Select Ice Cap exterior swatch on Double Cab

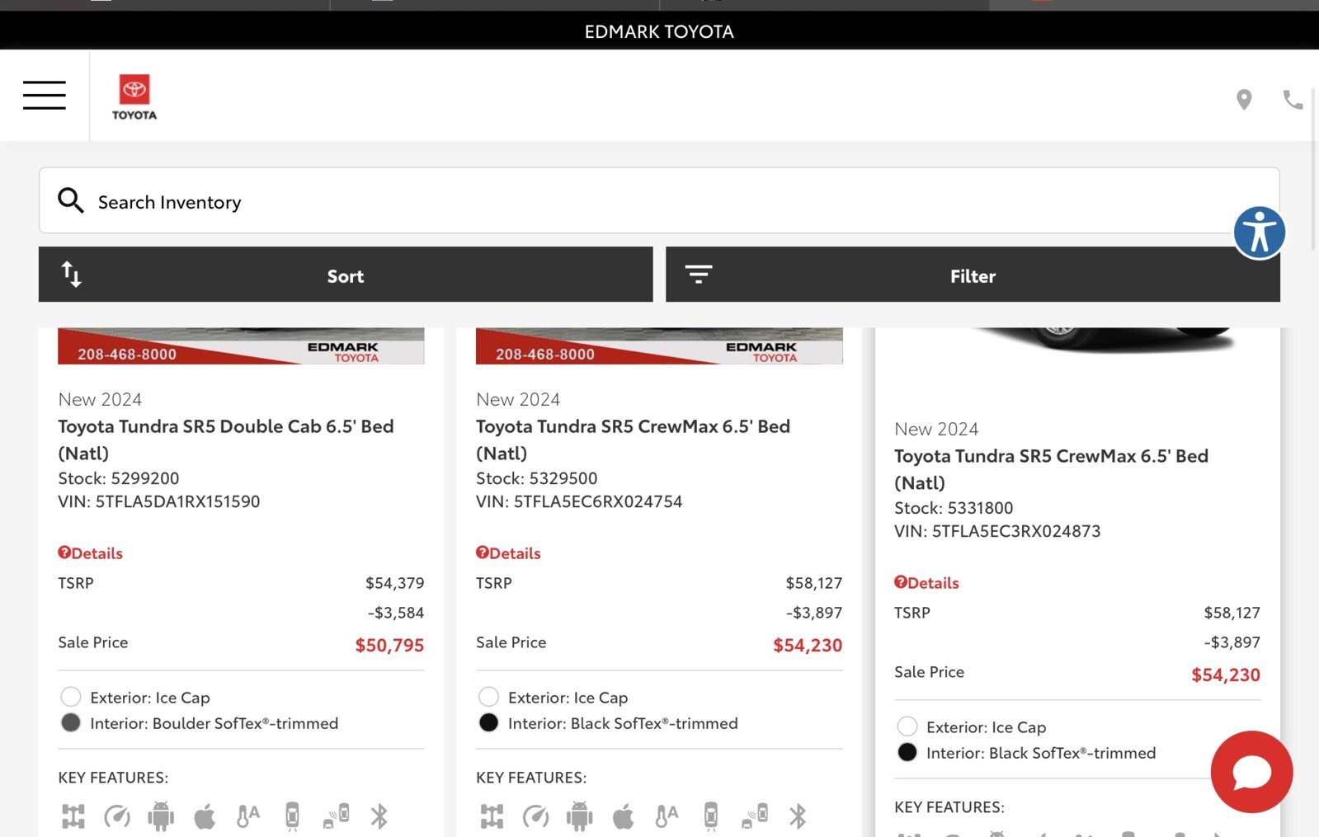pyautogui.click(x=71, y=697)
